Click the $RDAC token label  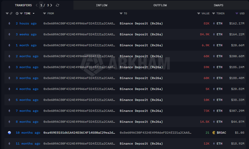pyautogui.click(x=221, y=133)
